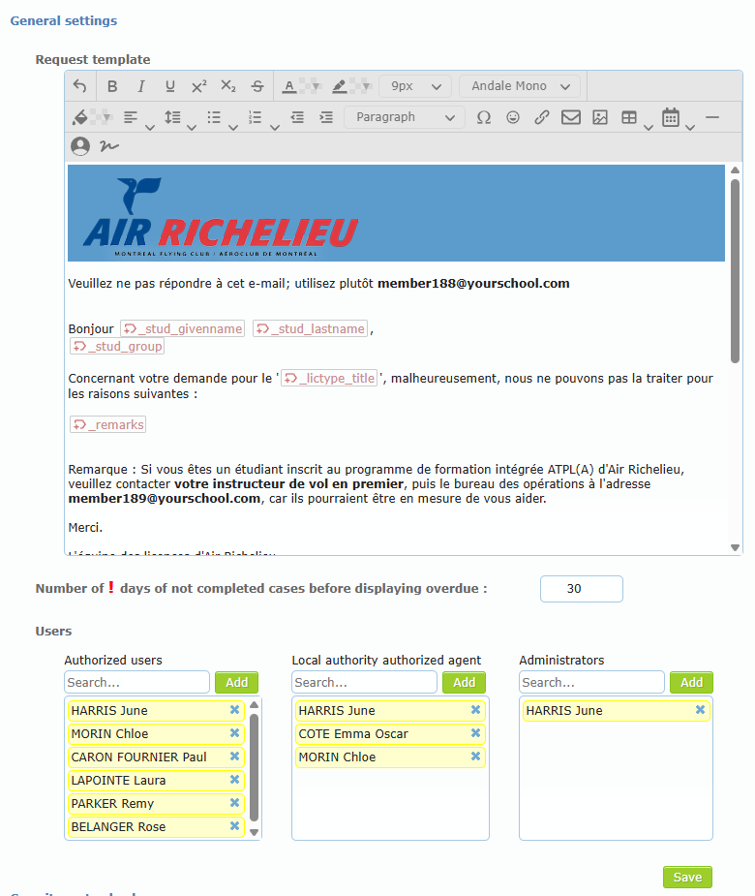The width and height of the screenshot is (755, 896).
Task: Toggle italic formatting
Action: (140, 86)
